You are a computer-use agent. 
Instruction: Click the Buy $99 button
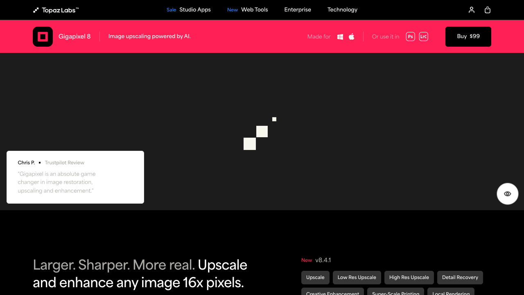coord(468,36)
